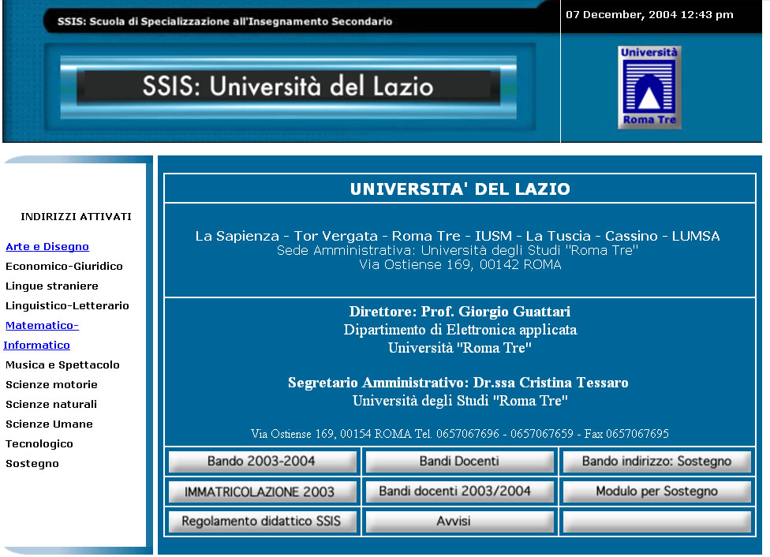Click the UNIVERSITA' DEL LAZIO heading
770x557 pixels.
tap(460, 189)
